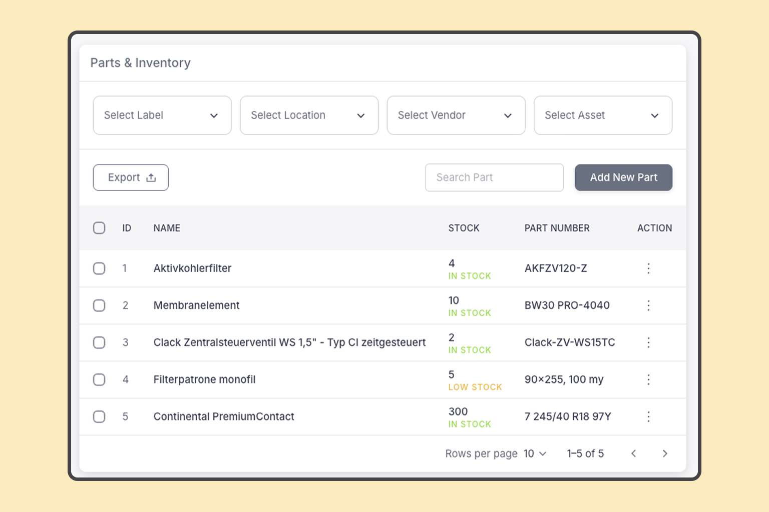The width and height of the screenshot is (769, 512).
Task: Click the 1–5 of 5 pagination text
Action: click(585, 453)
